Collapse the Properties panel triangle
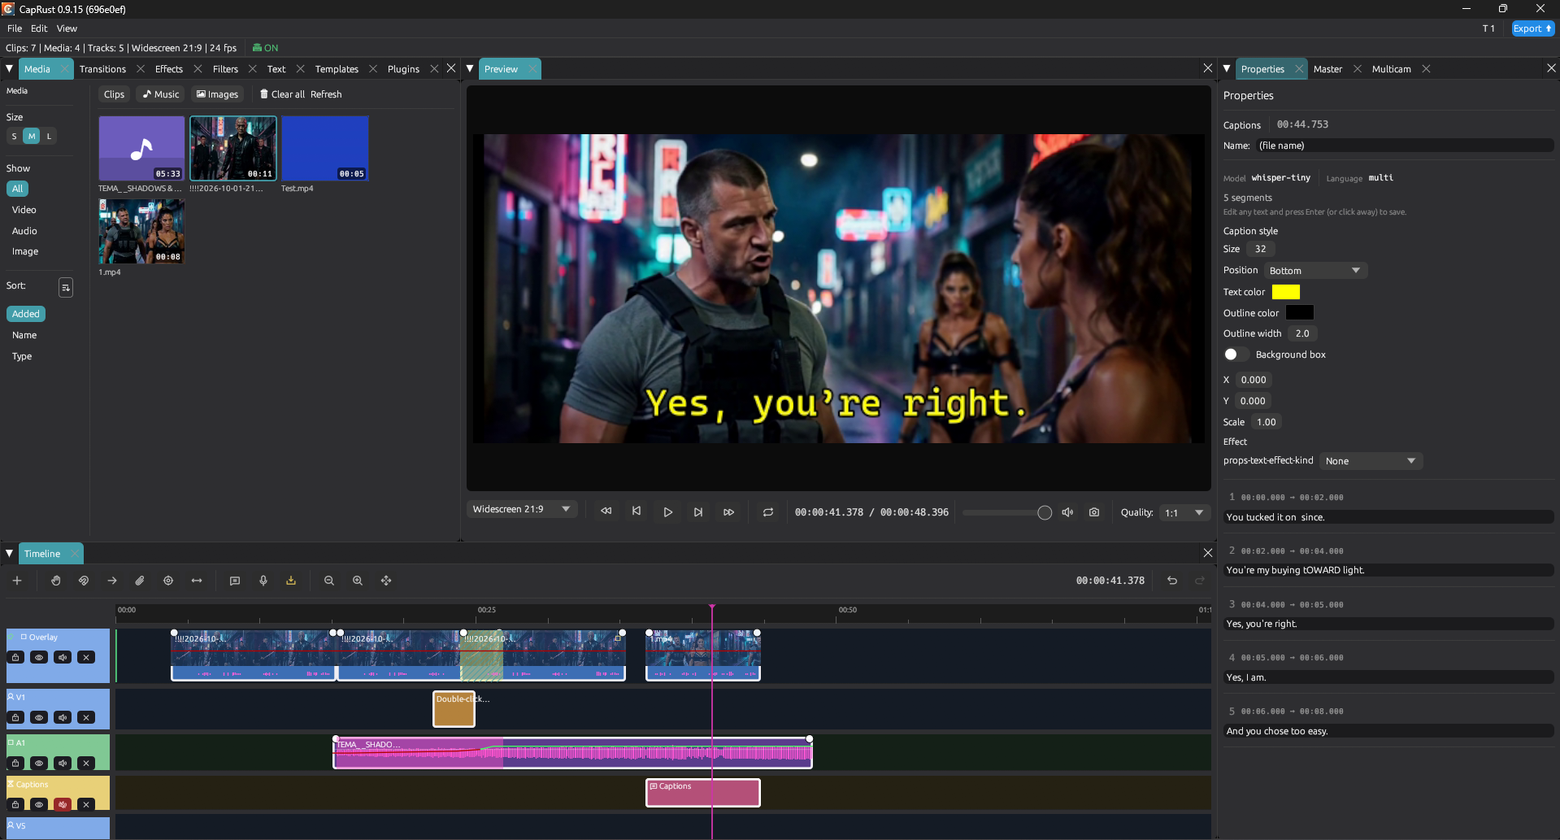This screenshot has height=840, width=1560. coord(1227,68)
